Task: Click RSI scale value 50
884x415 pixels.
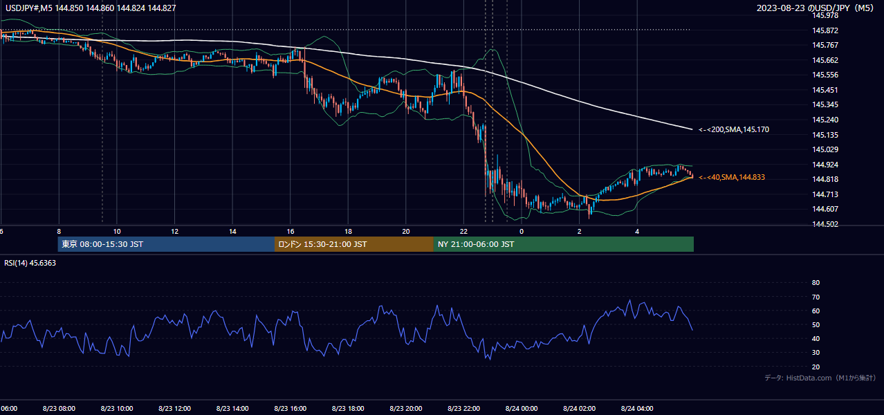Action: coord(816,324)
